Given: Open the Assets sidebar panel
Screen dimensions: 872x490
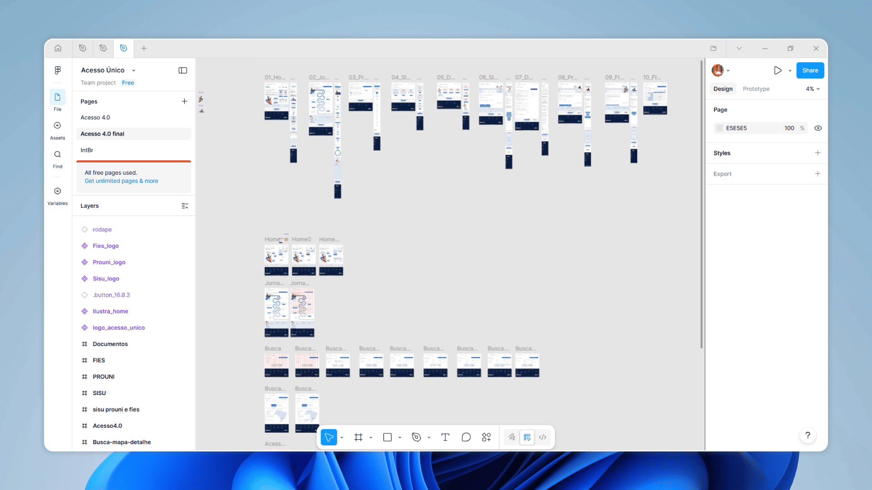Looking at the screenshot, I should point(58,130).
